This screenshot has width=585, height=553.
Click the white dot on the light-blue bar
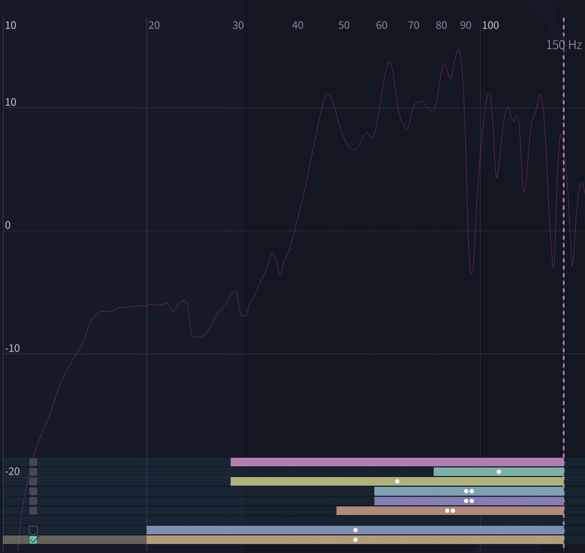355,530
